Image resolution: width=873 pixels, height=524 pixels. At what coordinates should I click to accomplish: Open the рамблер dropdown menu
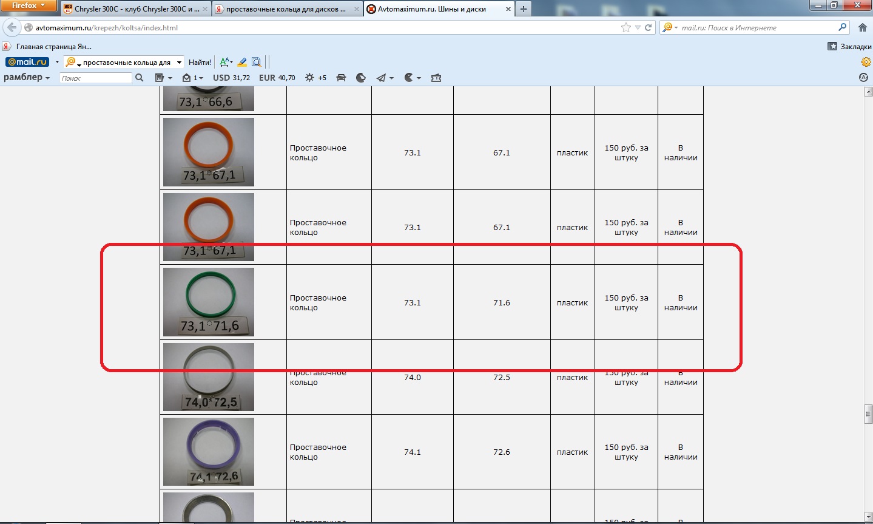pyautogui.click(x=27, y=77)
